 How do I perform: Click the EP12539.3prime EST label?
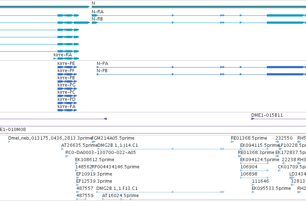(94, 181)
